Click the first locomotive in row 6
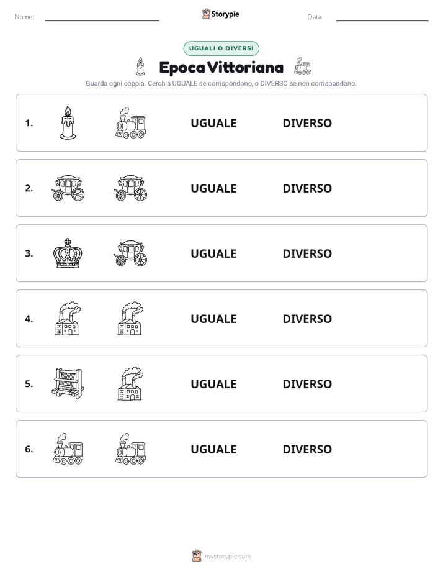This screenshot has height=574, width=443. (x=68, y=449)
